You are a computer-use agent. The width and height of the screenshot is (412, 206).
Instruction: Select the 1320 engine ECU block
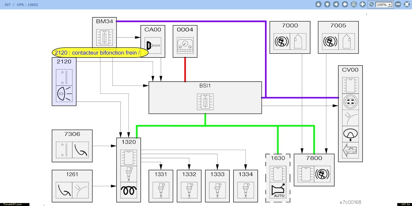129,170
